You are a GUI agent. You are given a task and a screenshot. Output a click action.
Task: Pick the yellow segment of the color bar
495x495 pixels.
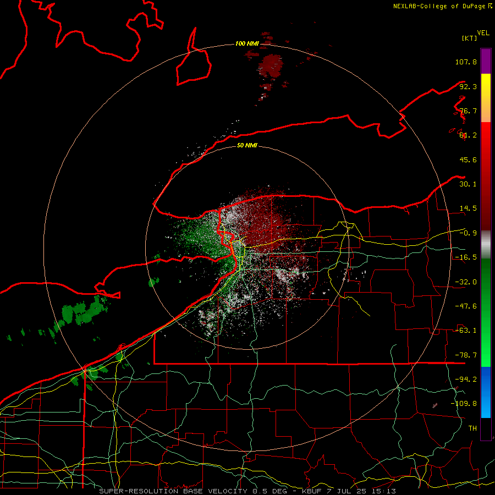(486, 98)
